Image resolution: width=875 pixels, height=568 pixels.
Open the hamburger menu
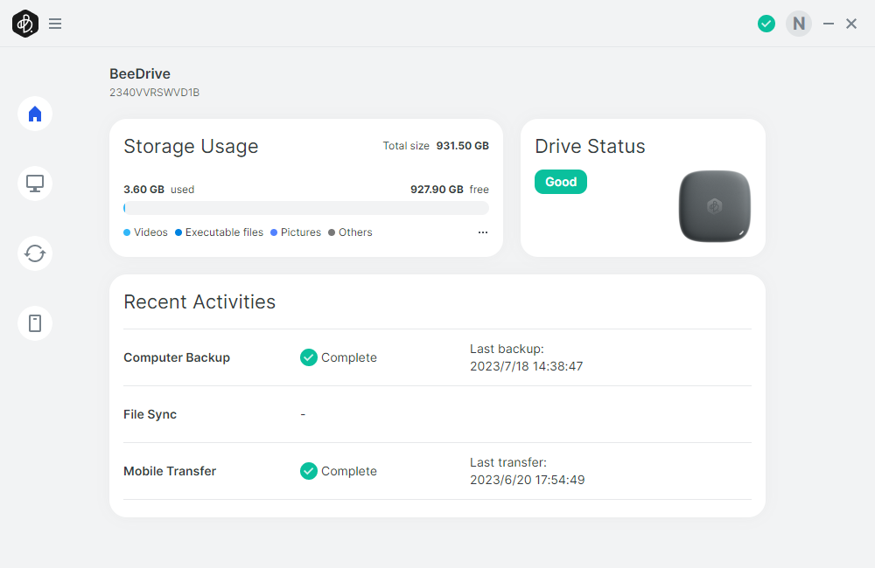[54, 24]
